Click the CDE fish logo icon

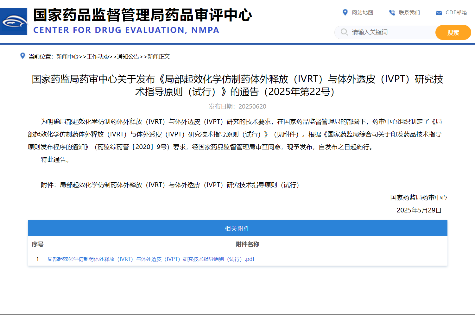(14, 22)
